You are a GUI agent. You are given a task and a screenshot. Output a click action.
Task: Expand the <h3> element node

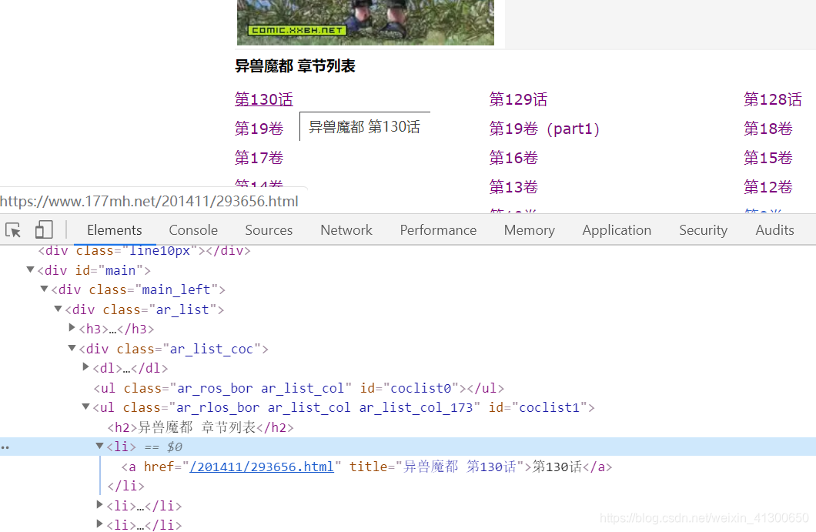71,328
